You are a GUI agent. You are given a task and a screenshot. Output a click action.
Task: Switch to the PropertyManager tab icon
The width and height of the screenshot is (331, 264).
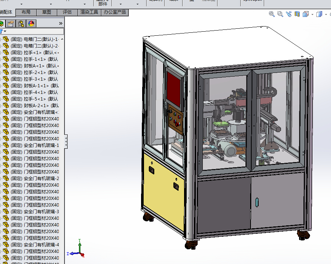pos(11,24)
